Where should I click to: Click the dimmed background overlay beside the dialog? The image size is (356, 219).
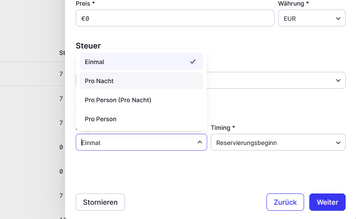click(x=32, y=109)
